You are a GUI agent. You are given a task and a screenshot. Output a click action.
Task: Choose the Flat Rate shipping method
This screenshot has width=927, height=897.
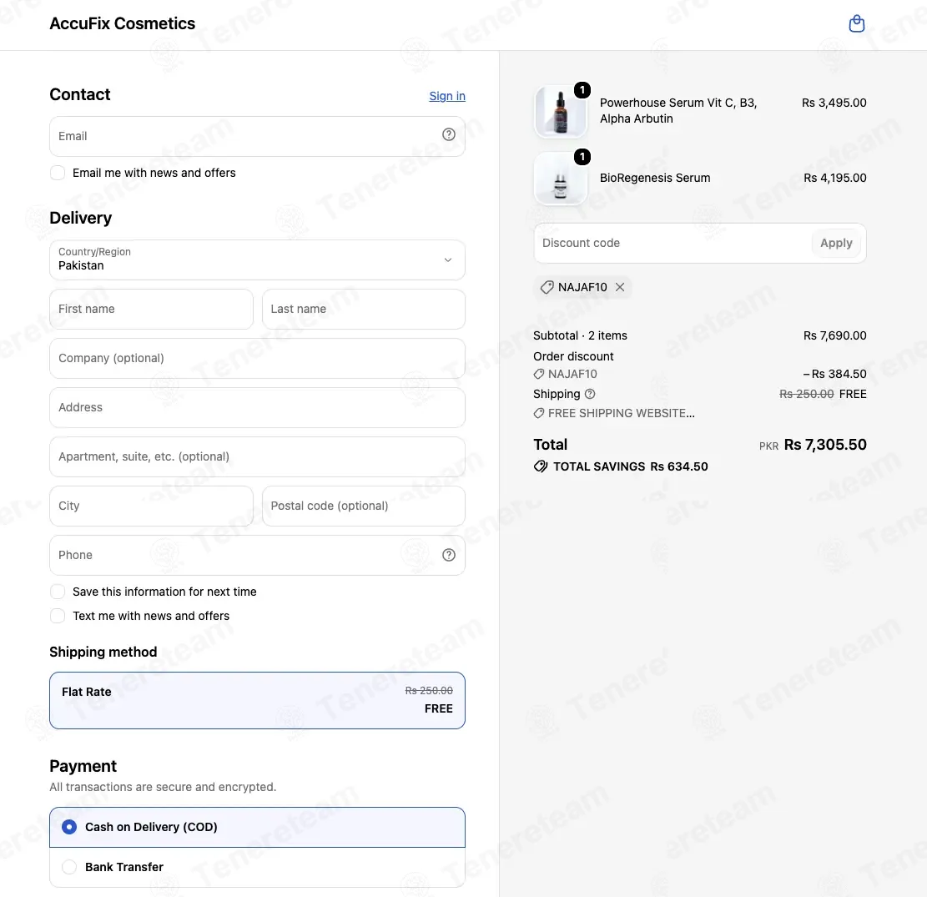coord(257,700)
